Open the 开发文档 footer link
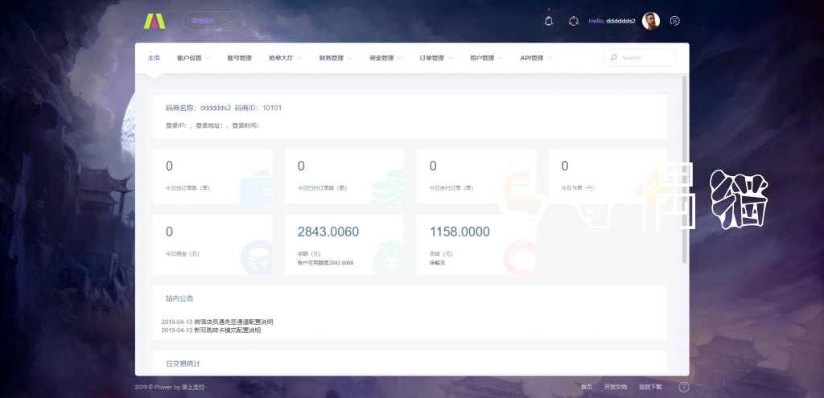Image resolution: width=824 pixels, height=398 pixels. pos(616,387)
